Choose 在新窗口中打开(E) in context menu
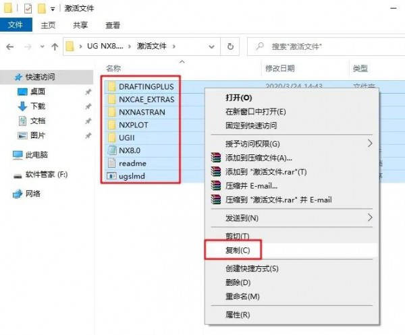 (x=256, y=112)
